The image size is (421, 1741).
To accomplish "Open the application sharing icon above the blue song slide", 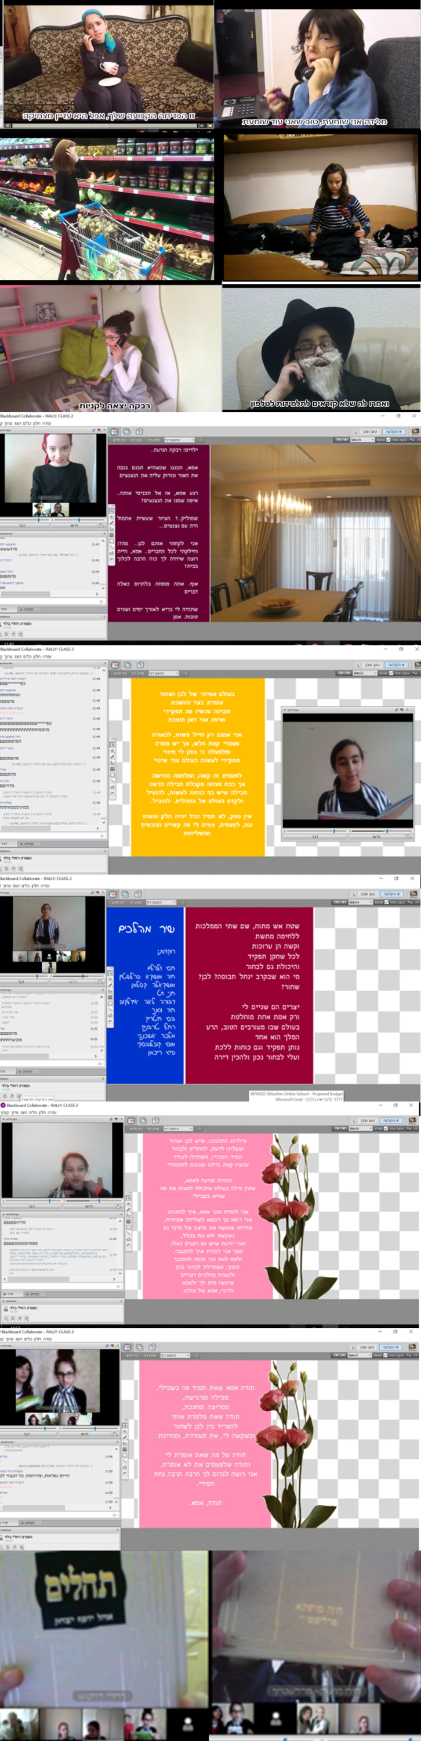I will point(126,894).
